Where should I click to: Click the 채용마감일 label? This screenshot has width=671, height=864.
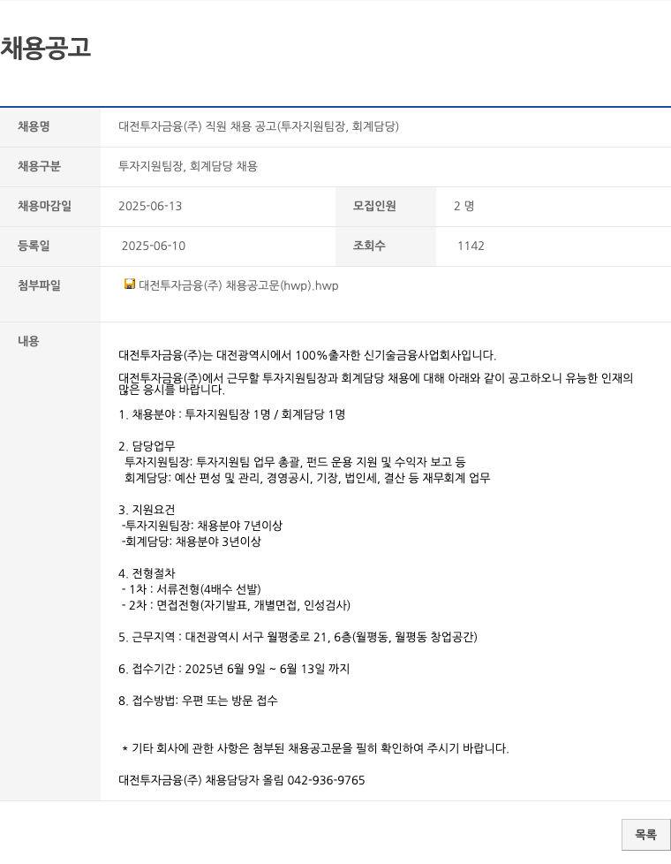[45, 206]
